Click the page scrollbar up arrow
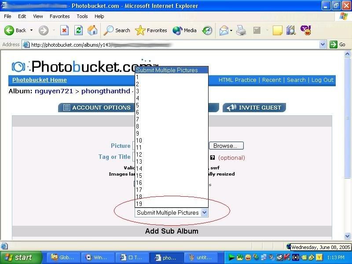The height and width of the screenshot is (264, 352). pyautogui.click(x=347, y=54)
